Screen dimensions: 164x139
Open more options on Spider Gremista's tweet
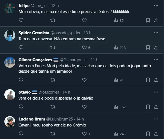click(156, 33)
